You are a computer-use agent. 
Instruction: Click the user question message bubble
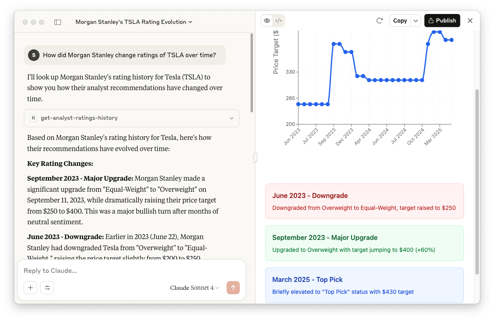pyautogui.click(x=125, y=55)
